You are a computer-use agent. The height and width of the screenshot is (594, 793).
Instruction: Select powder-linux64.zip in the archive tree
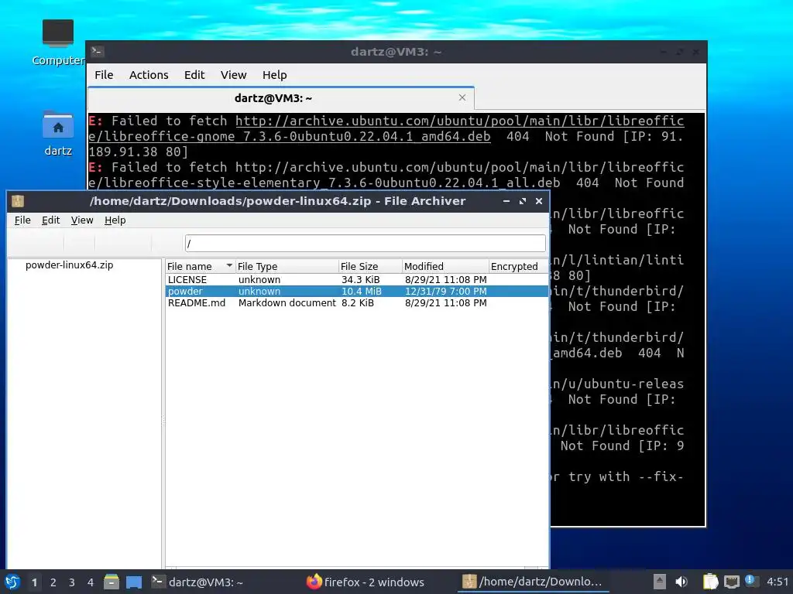[x=69, y=265]
